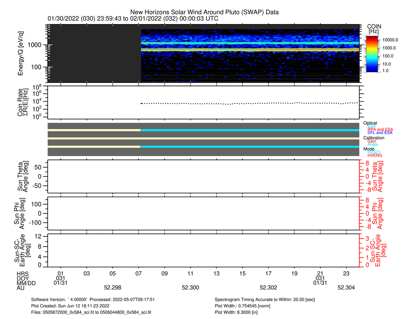Viewport: 413px width, 319px height.
Task: Click the SWAP Data plot title
Action: tap(204, 12)
